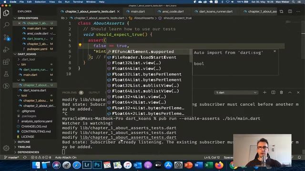Open dart_koans.dart in lib folder
The image size is (305, 171).
[35, 90]
